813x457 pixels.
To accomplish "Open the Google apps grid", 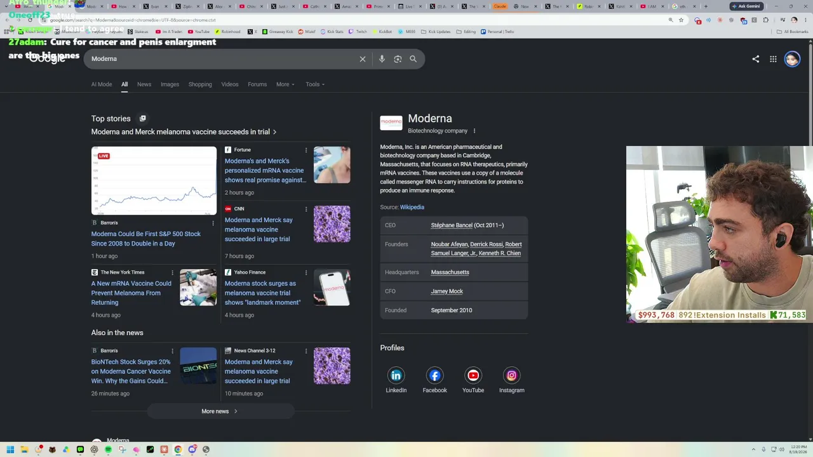I will click(773, 59).
